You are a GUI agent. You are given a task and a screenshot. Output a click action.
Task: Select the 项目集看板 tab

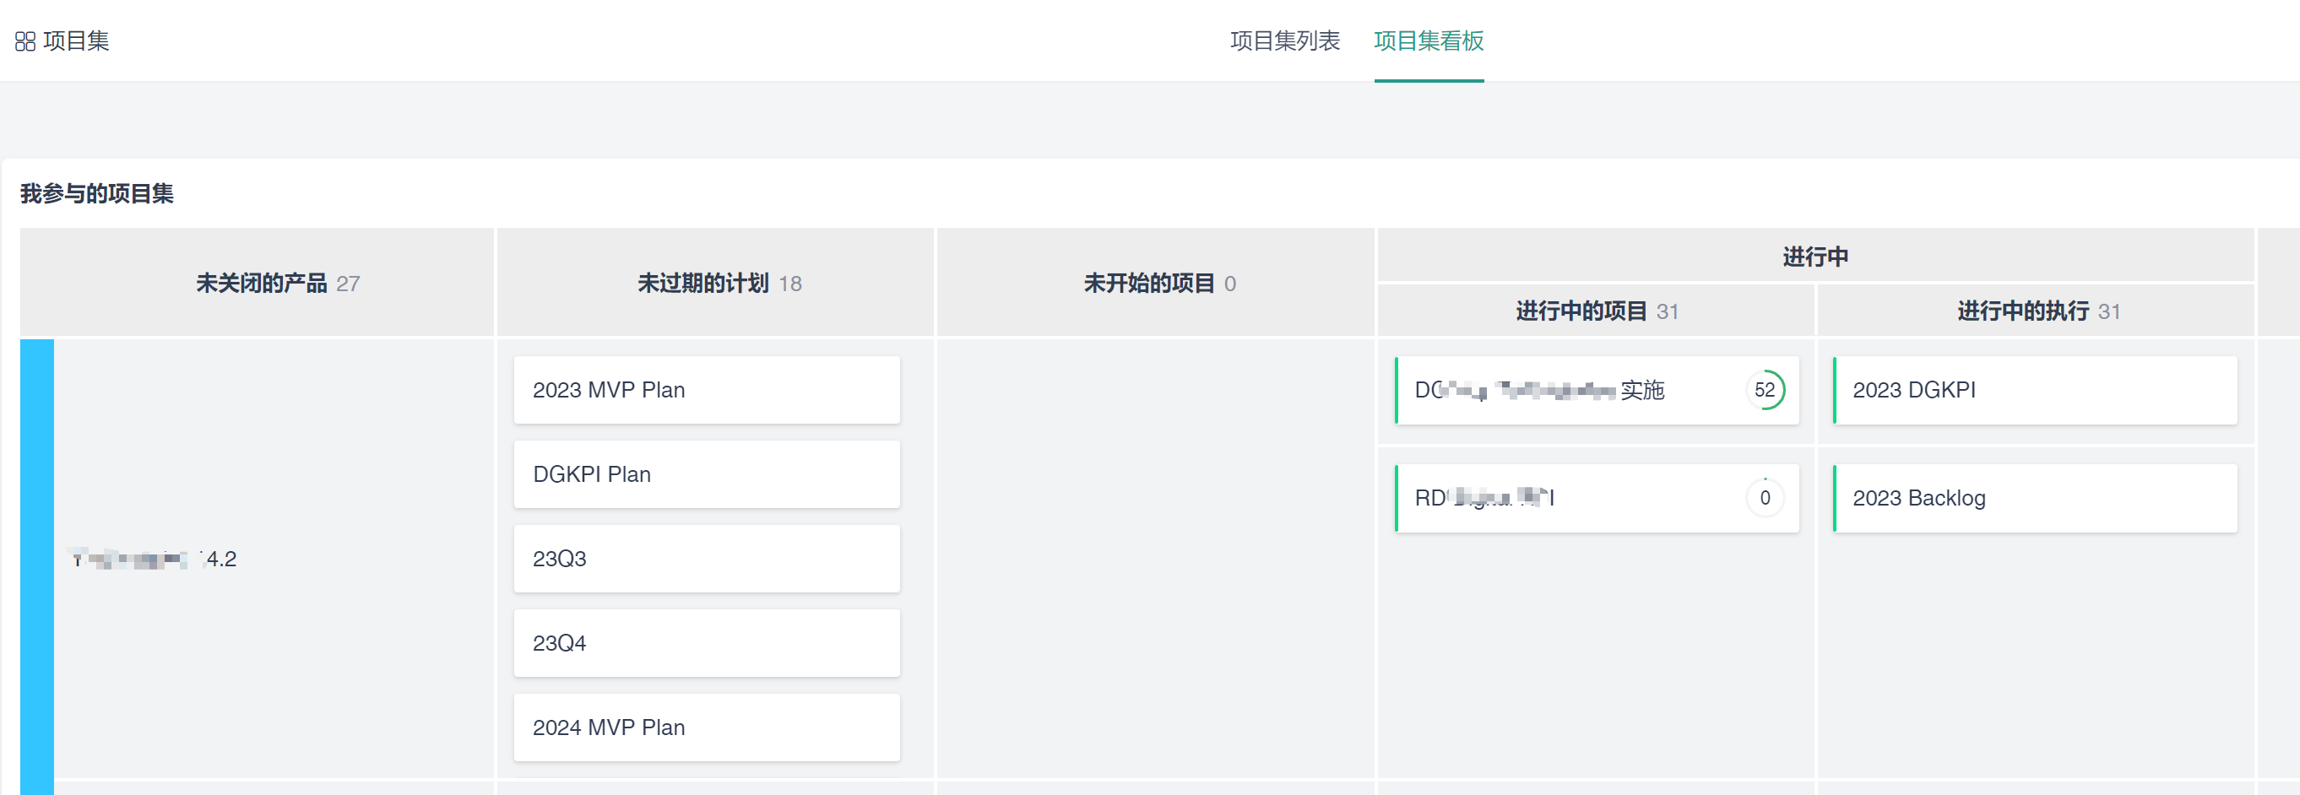pos(1428,41)
